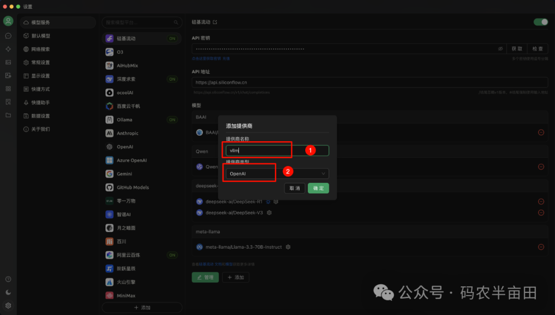Open 默认模型 settings menu
The image size is (555, 315).
coord(58,36)
